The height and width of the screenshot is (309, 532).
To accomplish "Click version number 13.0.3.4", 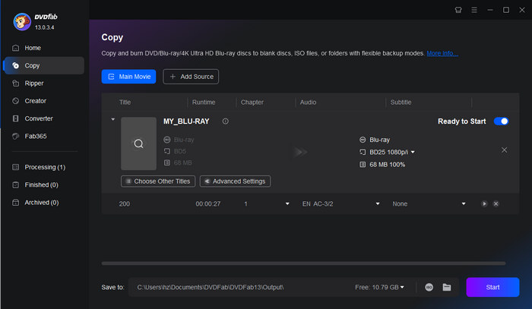I will [44, 27].
